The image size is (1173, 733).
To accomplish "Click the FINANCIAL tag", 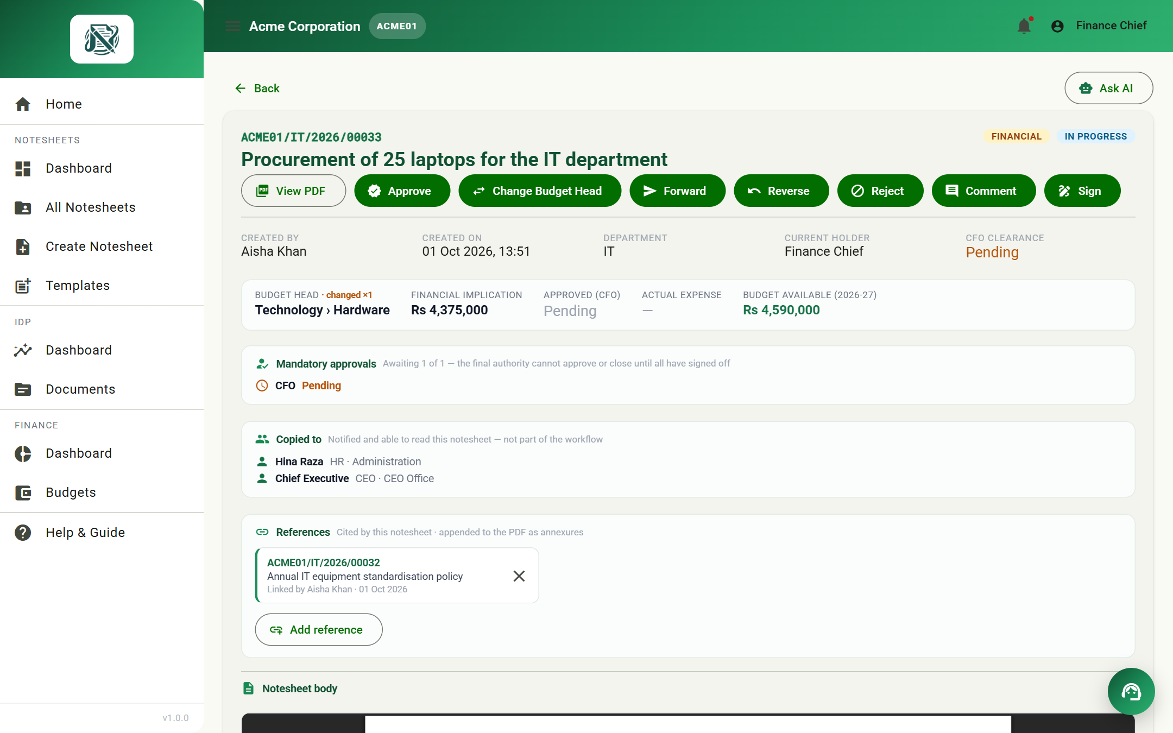I will 1016,136.
